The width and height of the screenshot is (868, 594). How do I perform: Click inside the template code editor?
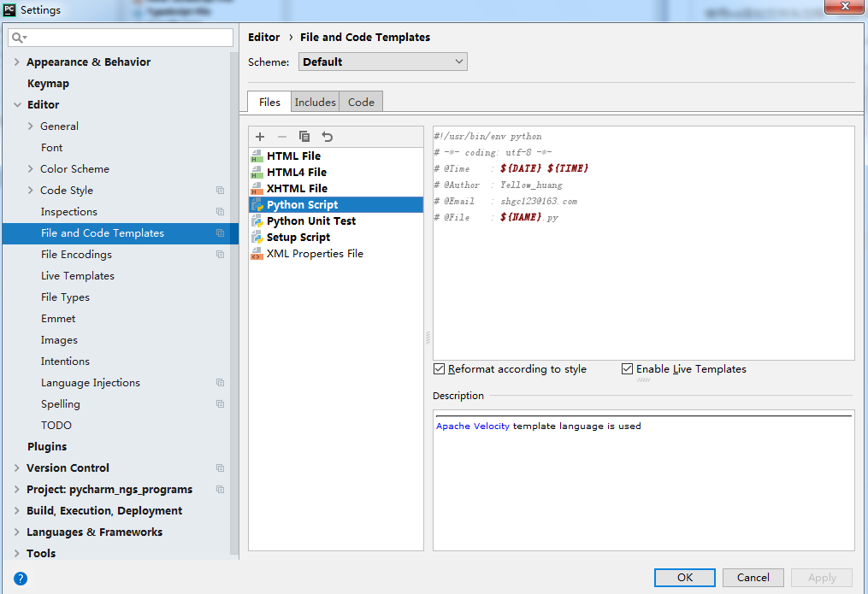644,244
